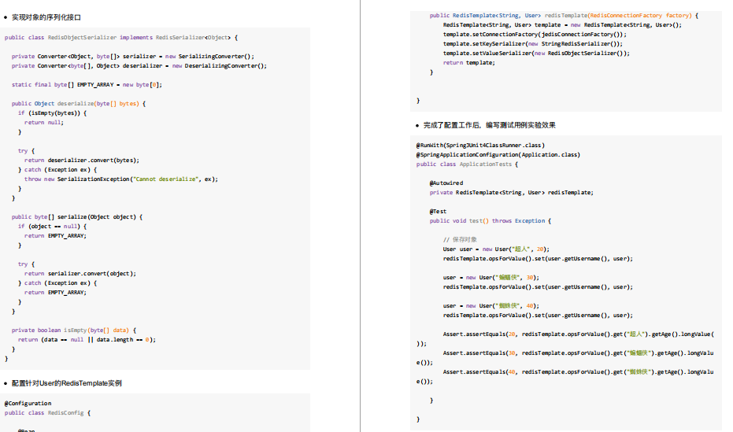Screen dimensions: 733x432
Task: Click the "new User("蜘蛛侠", 40)" line
Action: pos(491,306)
